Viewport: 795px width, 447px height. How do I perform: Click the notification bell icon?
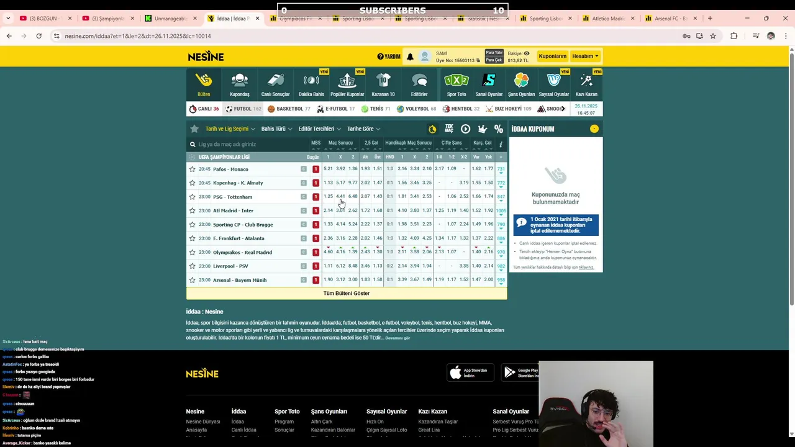[410, 56]
